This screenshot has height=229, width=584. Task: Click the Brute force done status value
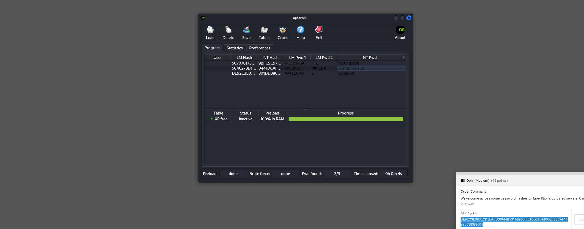(x=286, y=174)
